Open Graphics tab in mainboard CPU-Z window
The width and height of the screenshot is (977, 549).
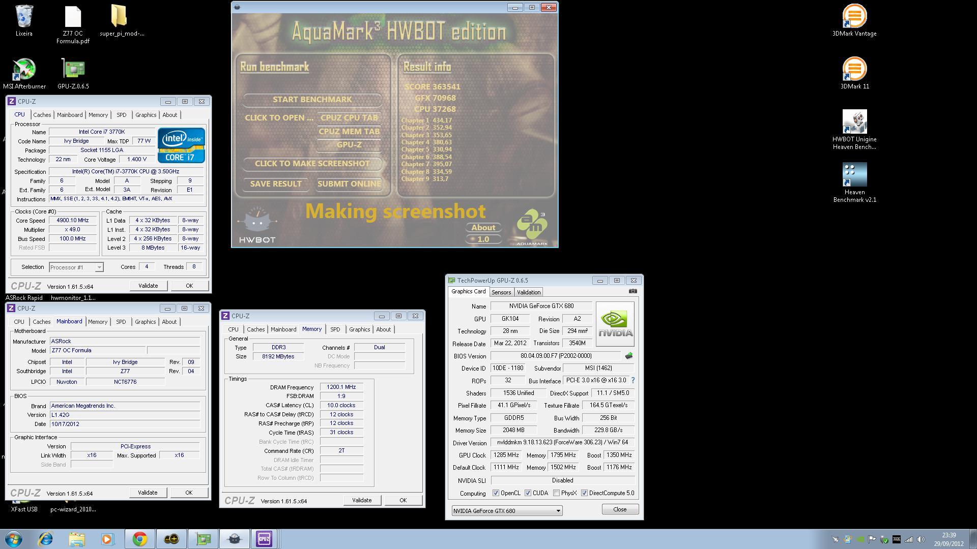tap(145, 322)
